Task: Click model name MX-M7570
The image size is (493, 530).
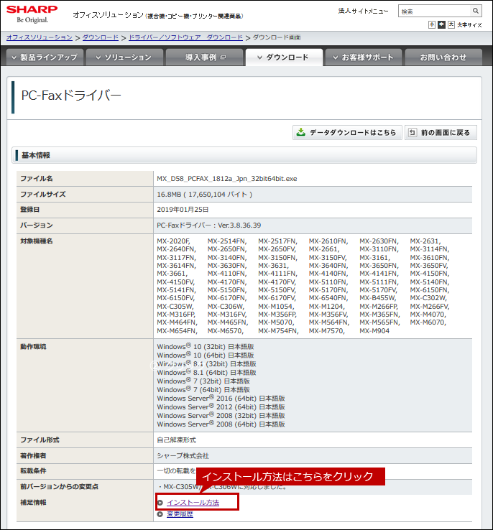Action: pos(327,331)
